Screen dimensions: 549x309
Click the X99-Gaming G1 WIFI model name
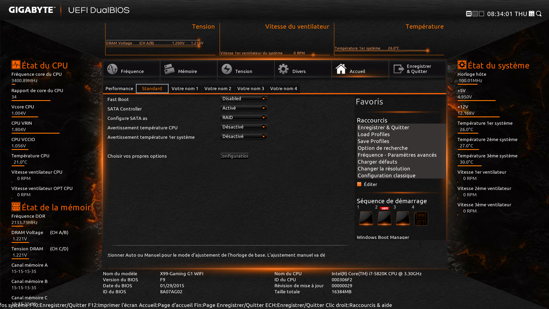click(182, 274)
